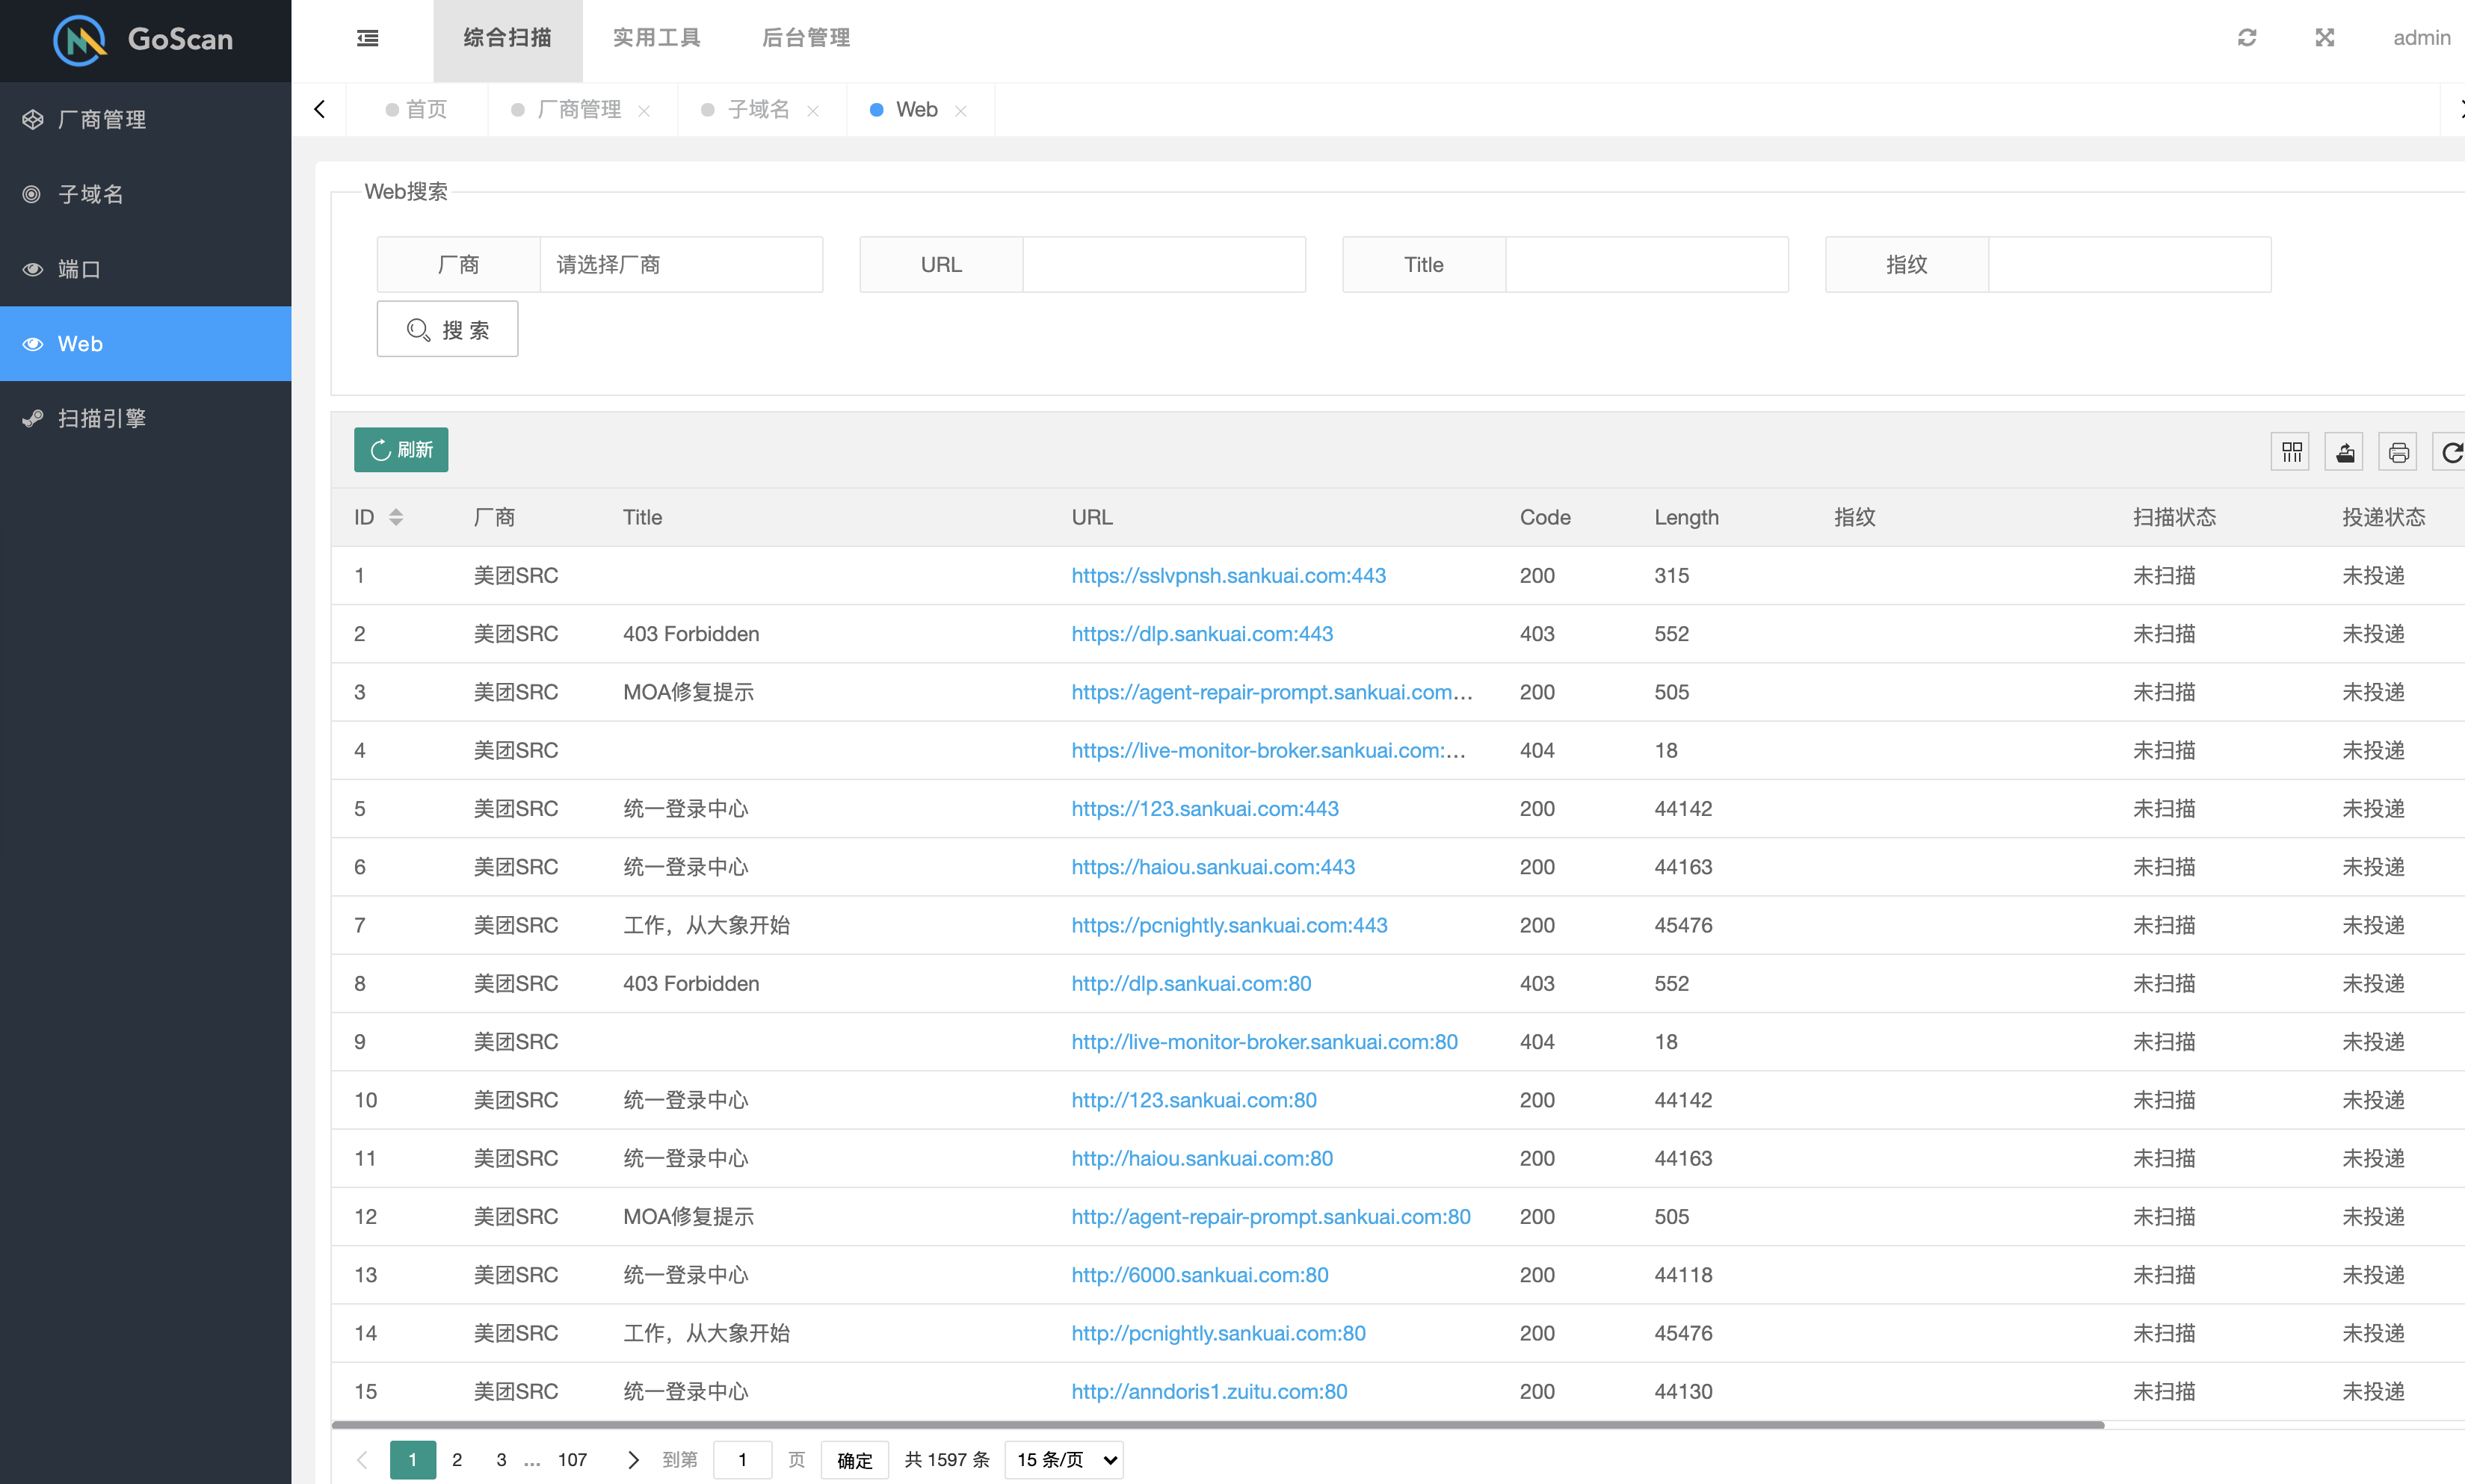Image resolution: width=2465 pixels, height=1484 pixels.
Task: Open the http://dlp.sankuai.com:80 link
Action: click(1191, 983)
